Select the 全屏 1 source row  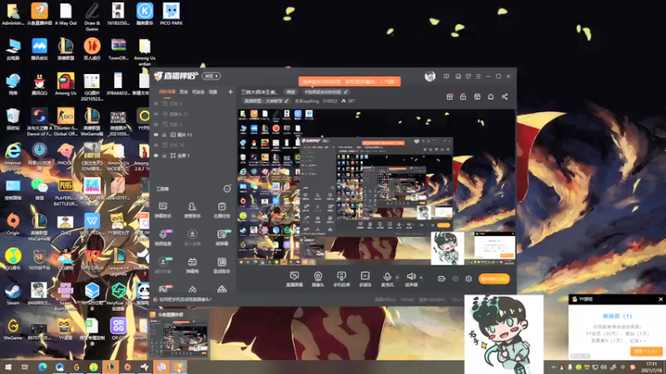coord(193,155)
